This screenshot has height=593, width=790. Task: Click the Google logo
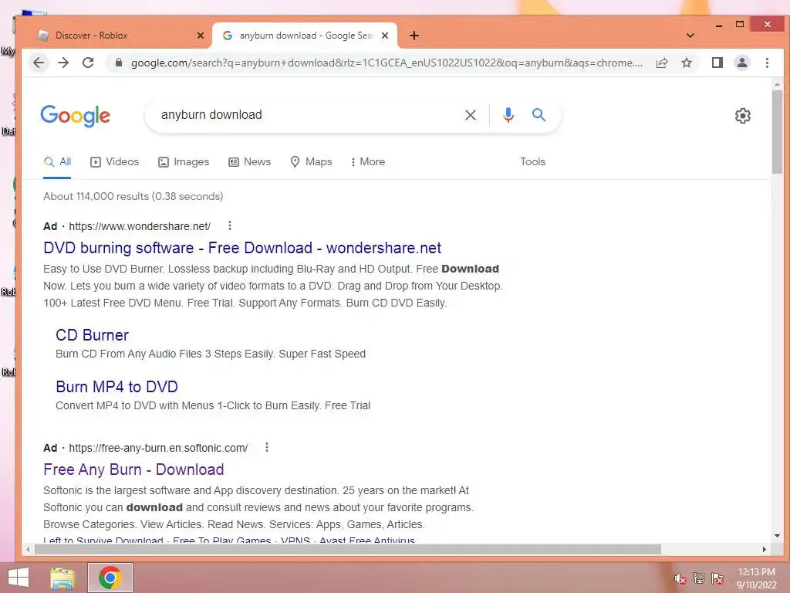click(x=75, y=116)
